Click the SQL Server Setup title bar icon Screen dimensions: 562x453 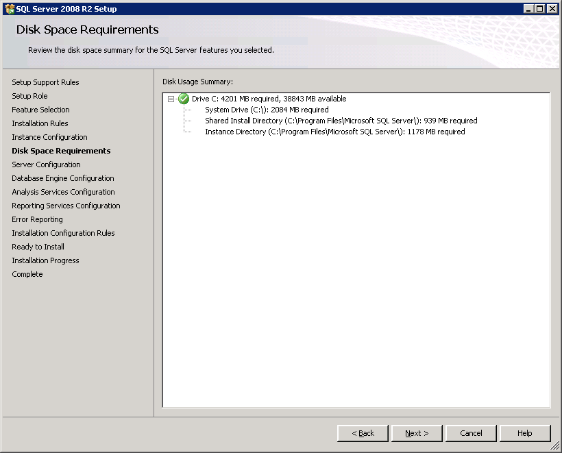pyautogui.click(x=10, y=9)
